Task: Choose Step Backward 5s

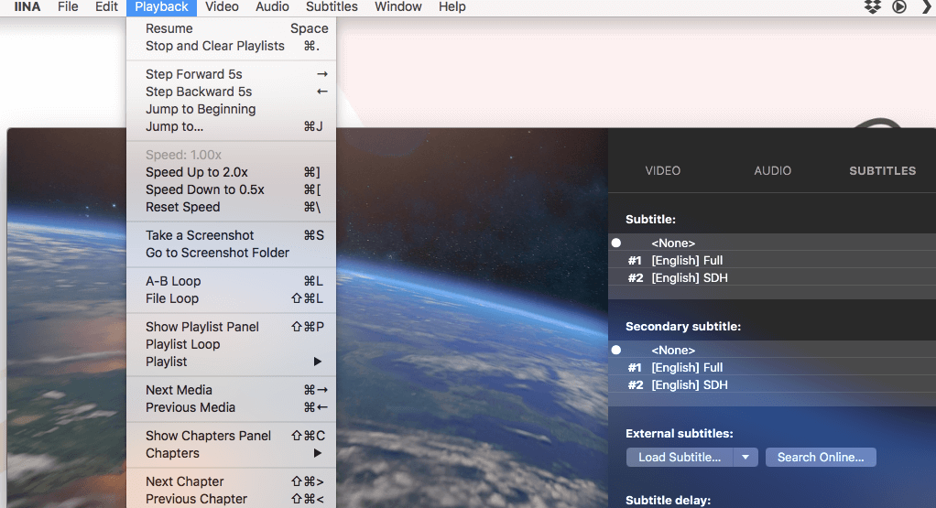Action: [x=231, y=92]
